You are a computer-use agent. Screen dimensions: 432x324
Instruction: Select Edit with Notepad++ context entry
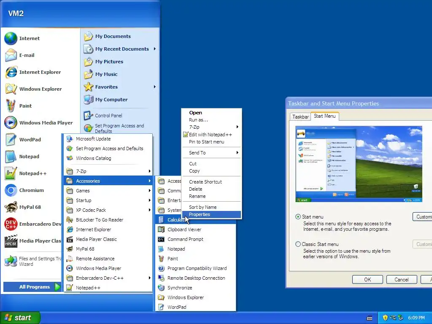211,135
